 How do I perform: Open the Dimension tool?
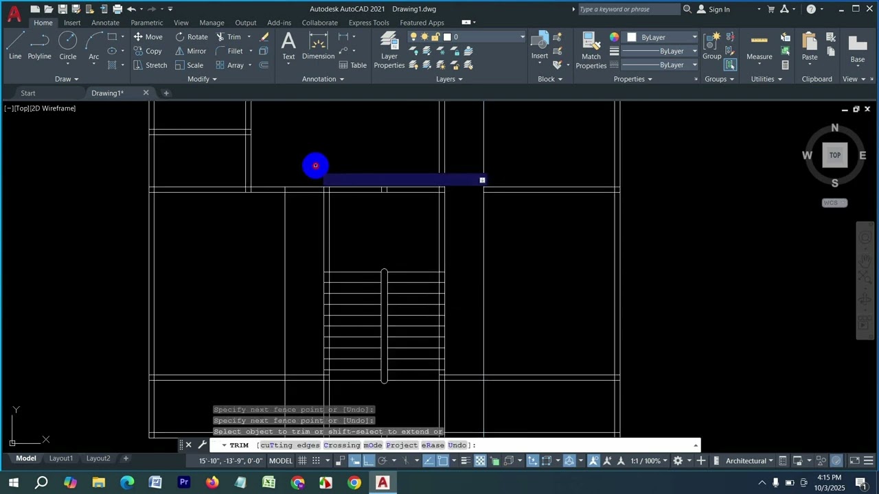[318, 46]
